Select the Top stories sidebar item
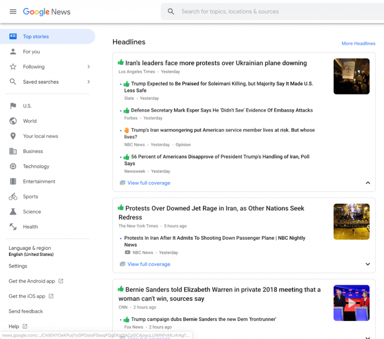384x339 pixels. pyautogui.click(x=48, y=36)
